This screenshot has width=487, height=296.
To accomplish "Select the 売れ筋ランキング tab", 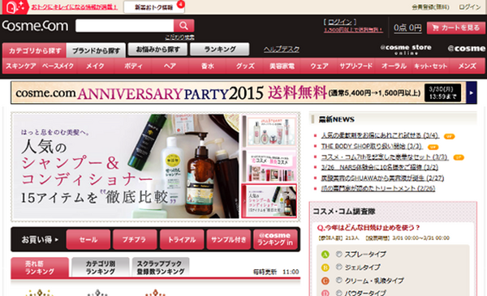I will click(40, 268).
